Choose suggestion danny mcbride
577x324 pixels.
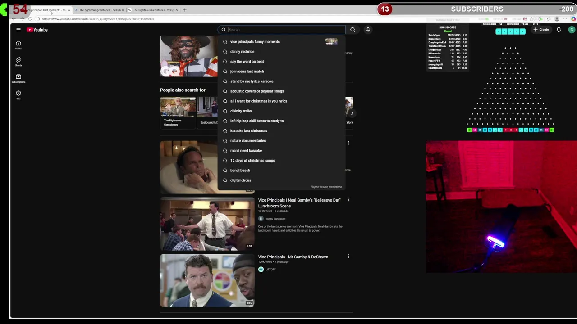pyautogui.click(x=282, y=51)
